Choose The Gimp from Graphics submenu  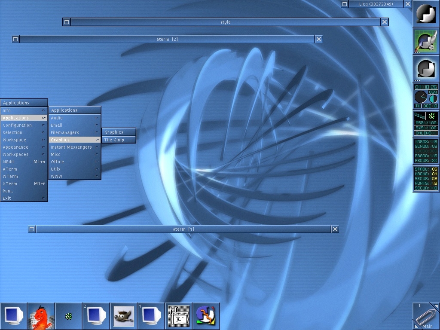pyautogui.click(x=119, y=140)
